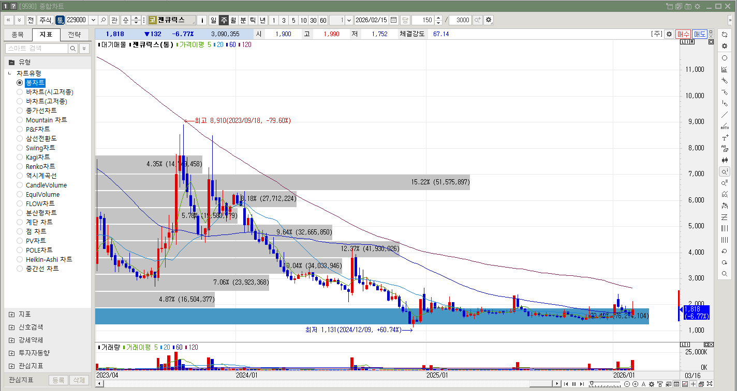Click the redo arrow in right toolbar

[725, 262]
